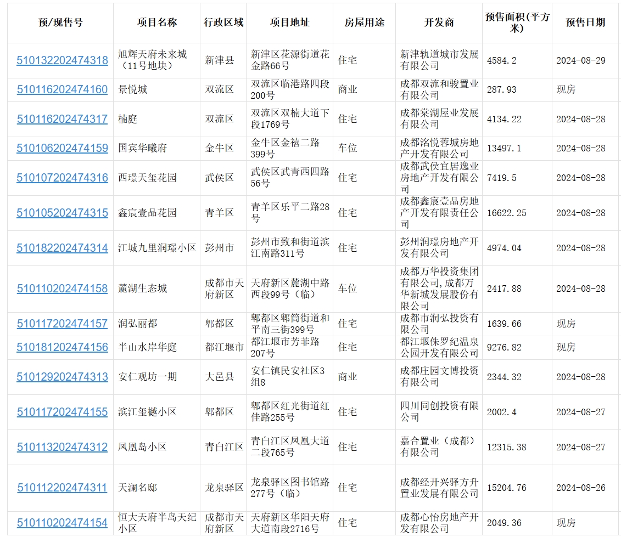Open presale number 510117202474157 link
The image size is (621, 537).
[62, 324]
